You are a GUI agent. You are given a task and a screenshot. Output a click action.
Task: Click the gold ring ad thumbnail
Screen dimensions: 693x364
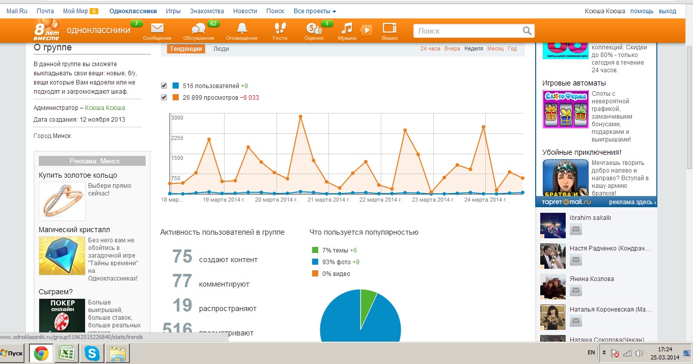click(x=62, y=201)
